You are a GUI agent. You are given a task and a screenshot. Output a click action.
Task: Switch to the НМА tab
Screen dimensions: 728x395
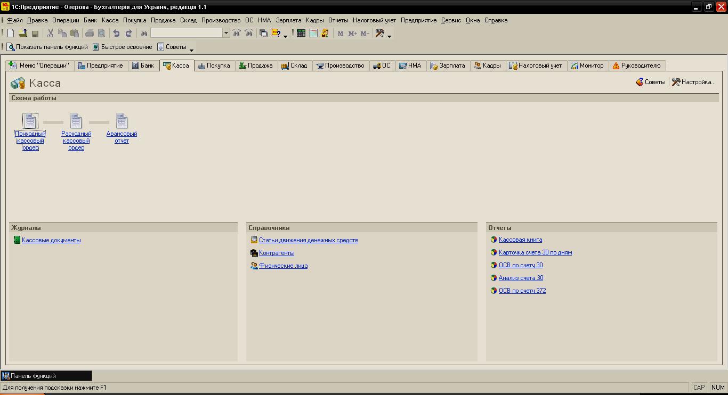[410, 65]
